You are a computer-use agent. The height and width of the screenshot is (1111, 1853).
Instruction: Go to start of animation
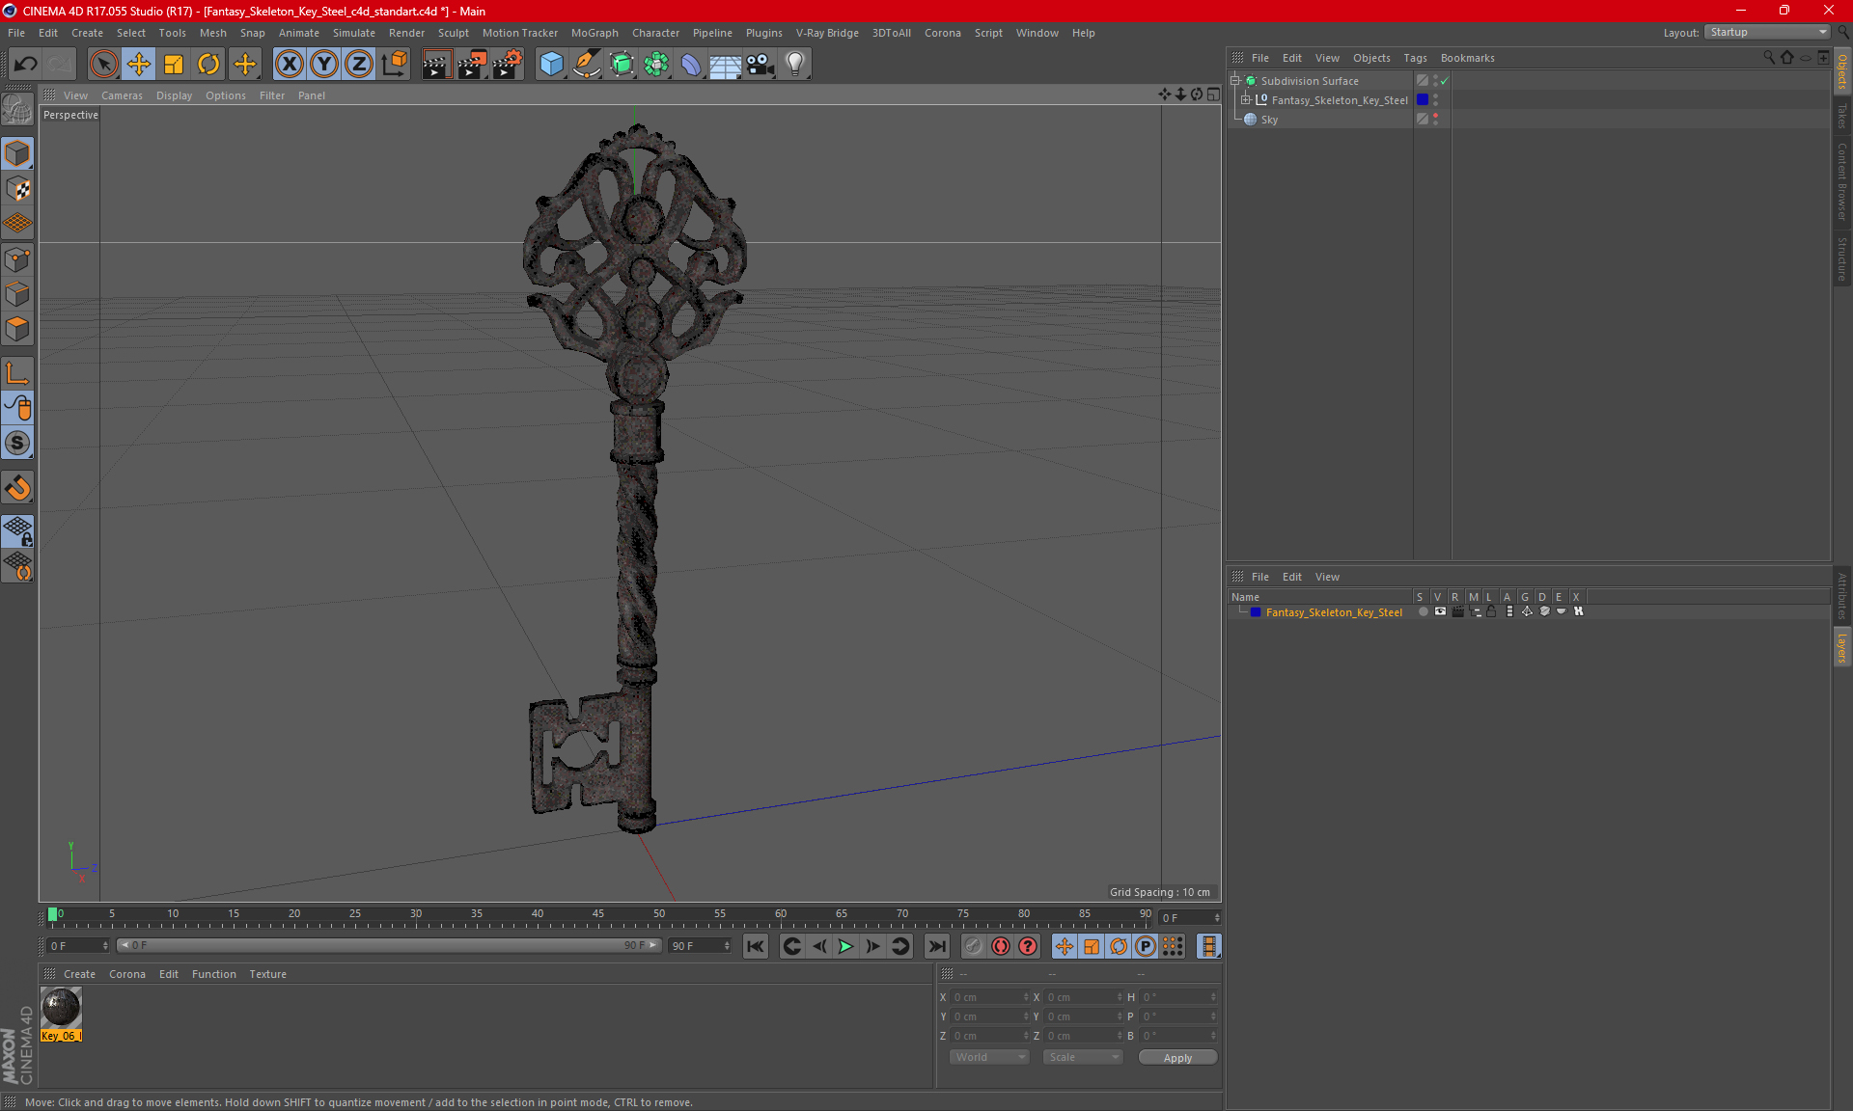[x=756, y=946]
